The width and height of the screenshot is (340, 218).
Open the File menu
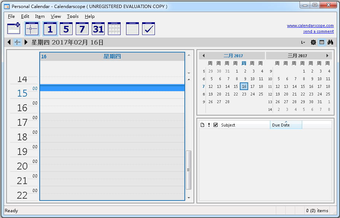click(x=11, y=16)
